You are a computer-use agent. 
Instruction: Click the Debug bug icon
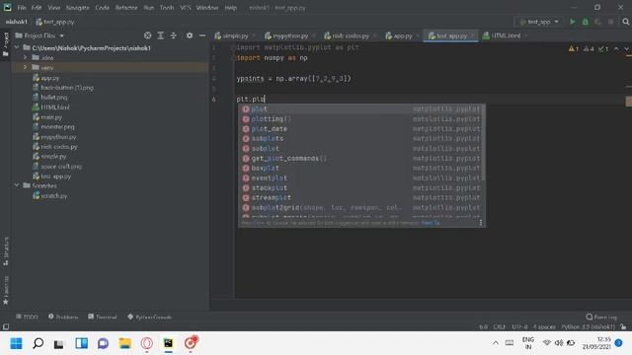(x=585, y=22)
